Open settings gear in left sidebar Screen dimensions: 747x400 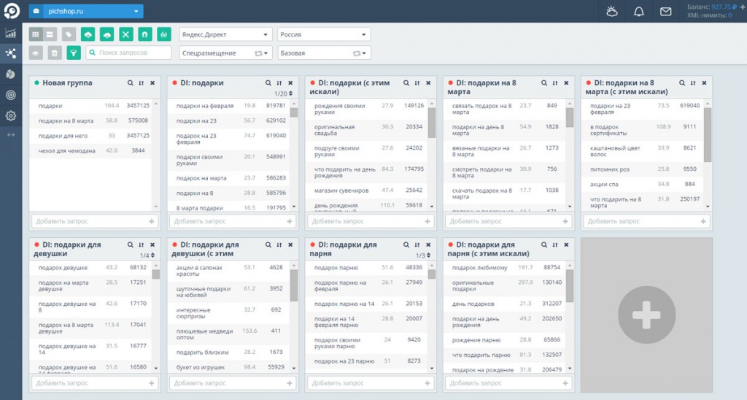10,115
